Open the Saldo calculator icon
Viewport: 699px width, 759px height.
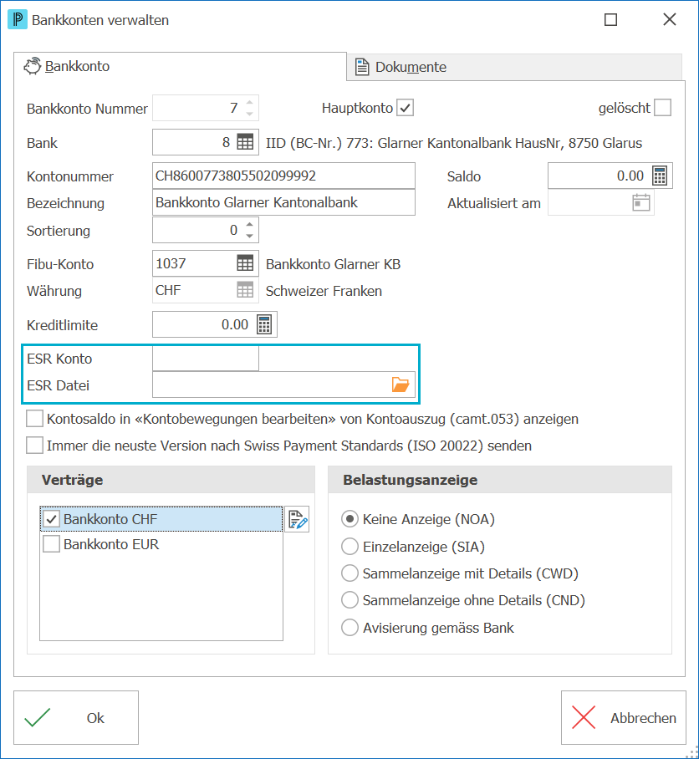(660, 176)
